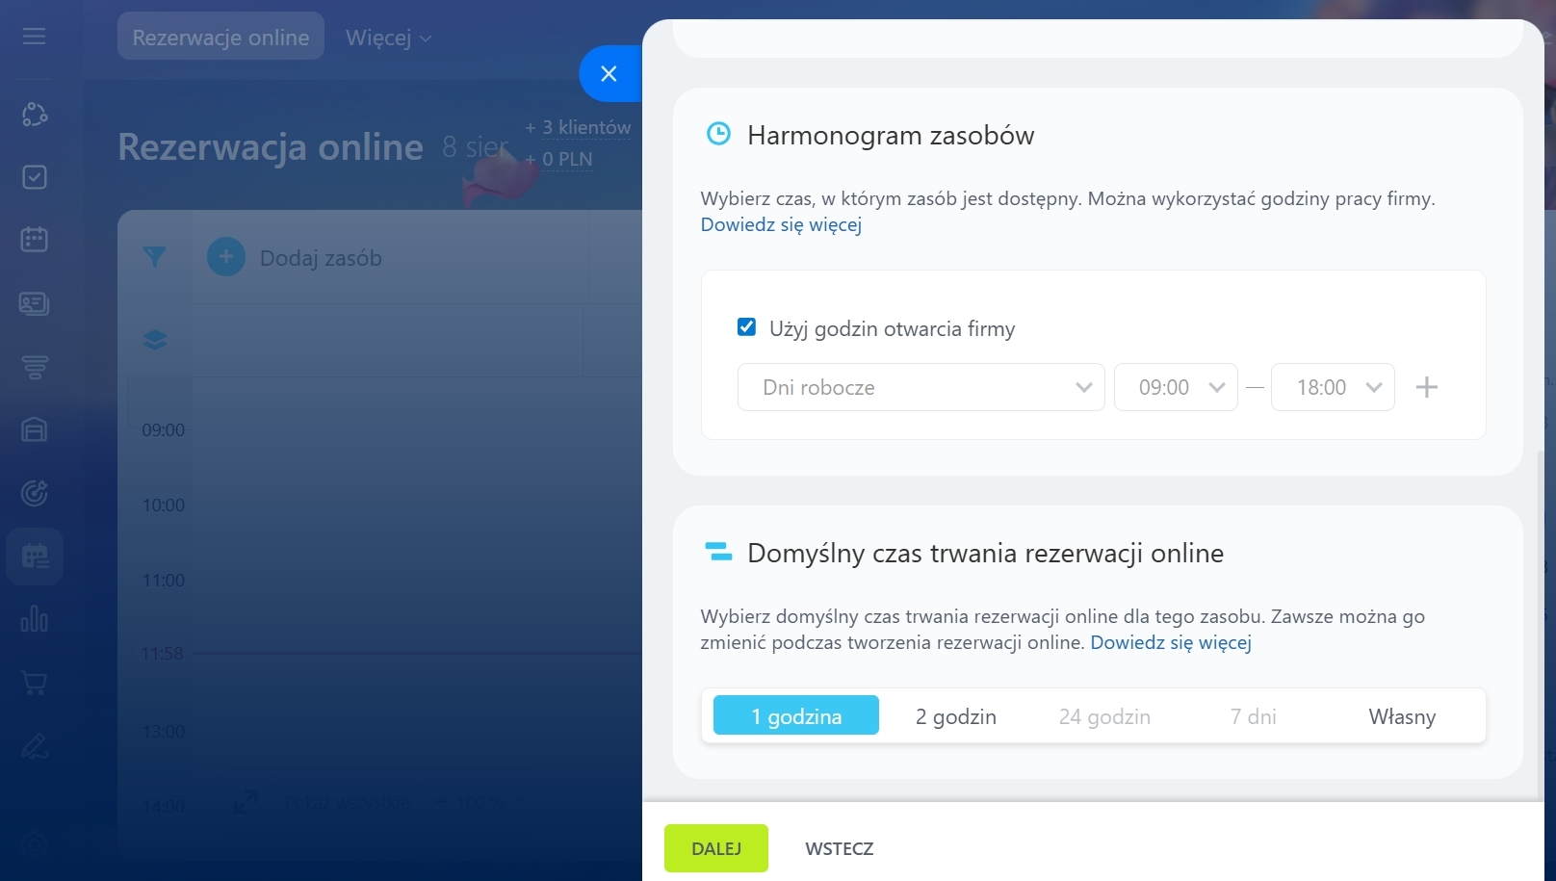Click the Domyślny czas trwania rezerwacji online heading
Viewport: 1556px width, 881px height.
pyautogui.click(x=986, y=553)
